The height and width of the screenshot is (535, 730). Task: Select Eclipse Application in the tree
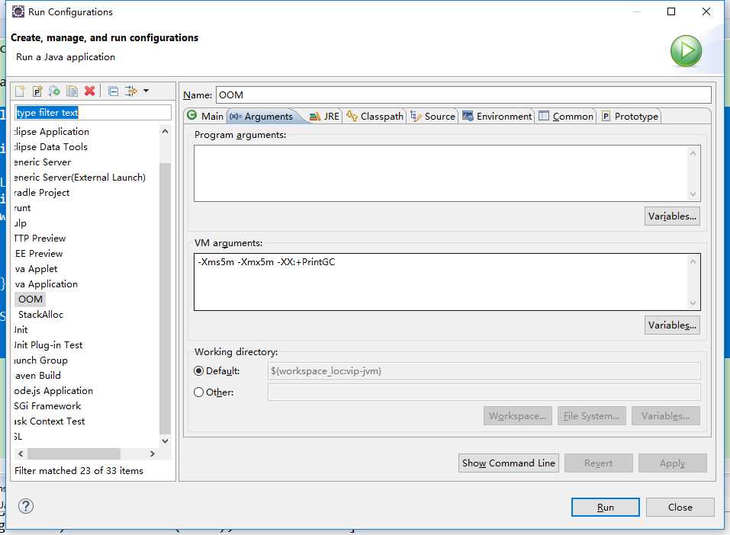pyautogui.click(x=52, y=132)
